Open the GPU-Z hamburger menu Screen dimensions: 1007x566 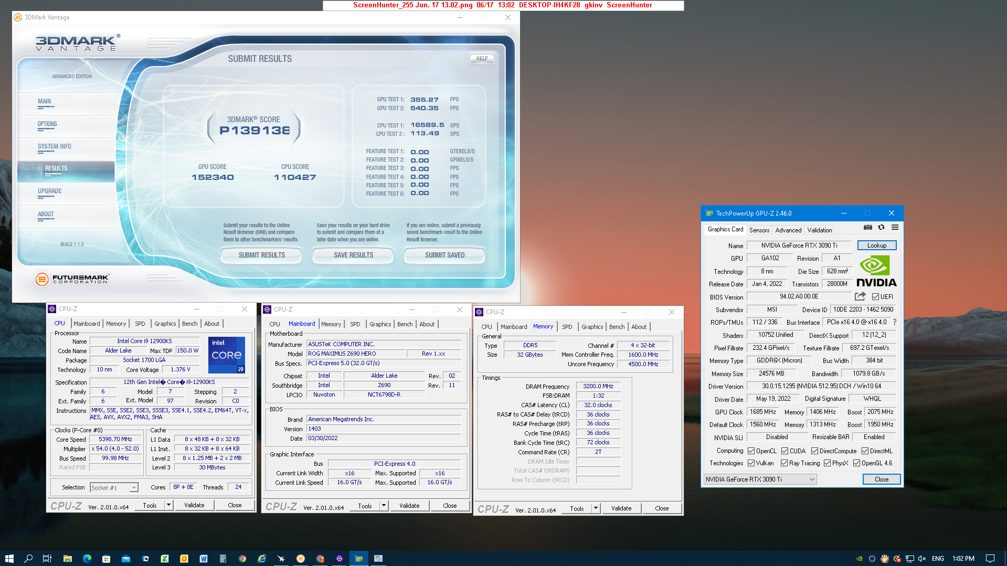pyautogui.click(x=895, y=227)
